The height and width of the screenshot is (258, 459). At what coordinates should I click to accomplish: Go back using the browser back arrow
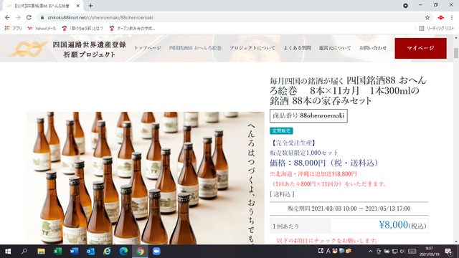click(7, 17)
